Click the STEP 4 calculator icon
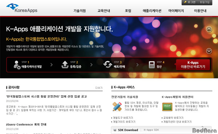Image resolution: width=218 pixels, height=134 pixels. click(152, 65)
